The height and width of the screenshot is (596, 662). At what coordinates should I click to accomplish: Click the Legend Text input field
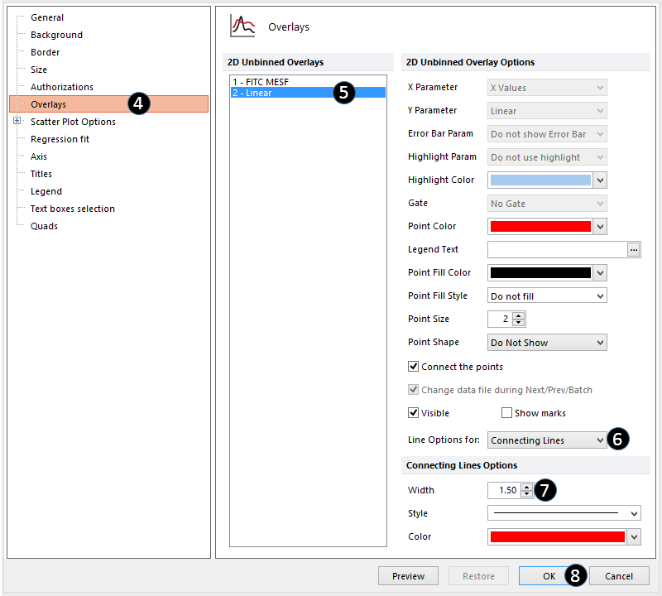[556, 250]
